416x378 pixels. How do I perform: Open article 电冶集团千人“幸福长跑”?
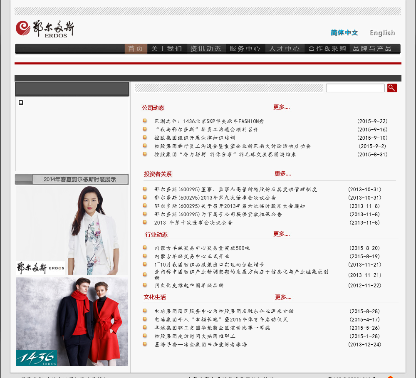click(221, 319)
